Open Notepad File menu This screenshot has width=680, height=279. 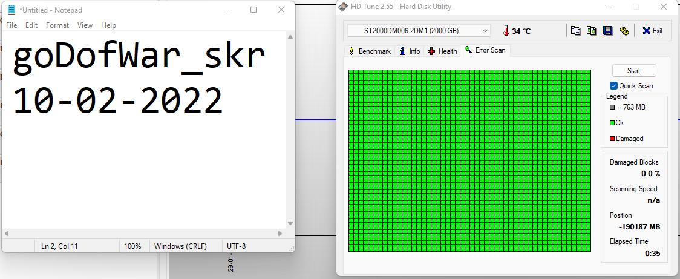(x=11, y=25)
